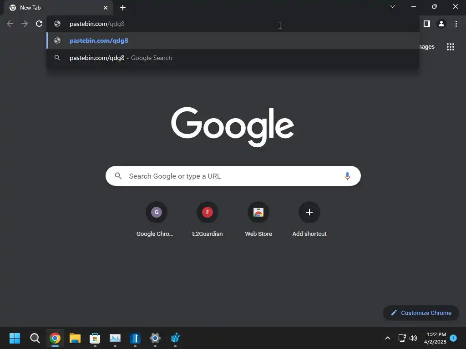Open the clock showing 1:22 PM 4/2/2023
The width and height of the screenshot is (466, 349).
(x=435, y=338)
